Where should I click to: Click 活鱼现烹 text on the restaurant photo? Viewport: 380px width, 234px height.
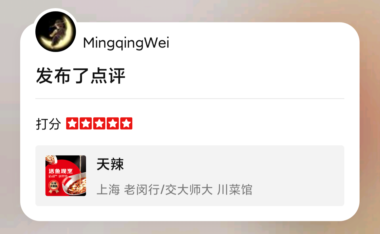(x=60, y=171)
